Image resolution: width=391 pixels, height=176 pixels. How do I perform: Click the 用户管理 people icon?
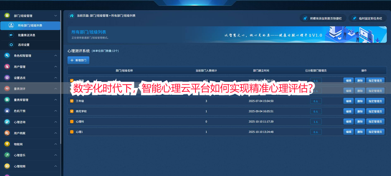(x=7, y=67)
